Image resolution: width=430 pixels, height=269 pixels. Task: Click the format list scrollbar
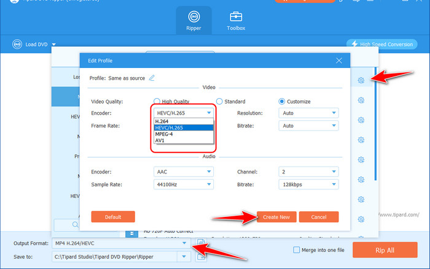click(x=376, y=124)
